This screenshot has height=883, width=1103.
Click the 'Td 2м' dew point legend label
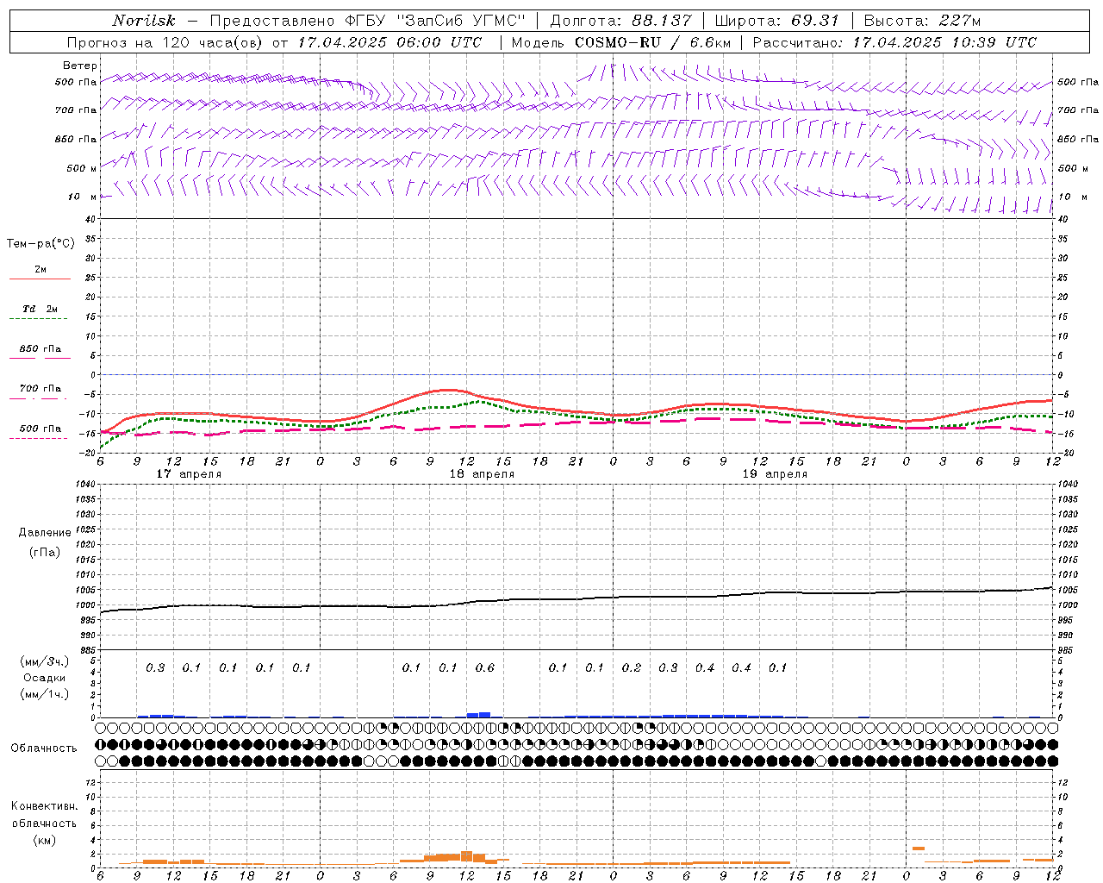coord(40,309)
